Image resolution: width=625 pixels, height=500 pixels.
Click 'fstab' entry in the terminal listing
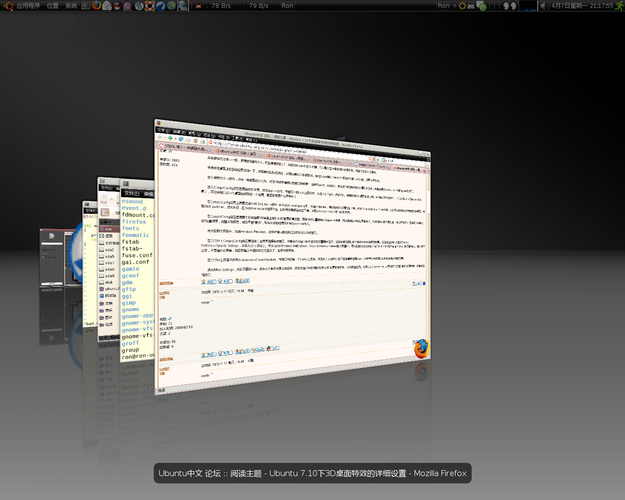point(130,242)
